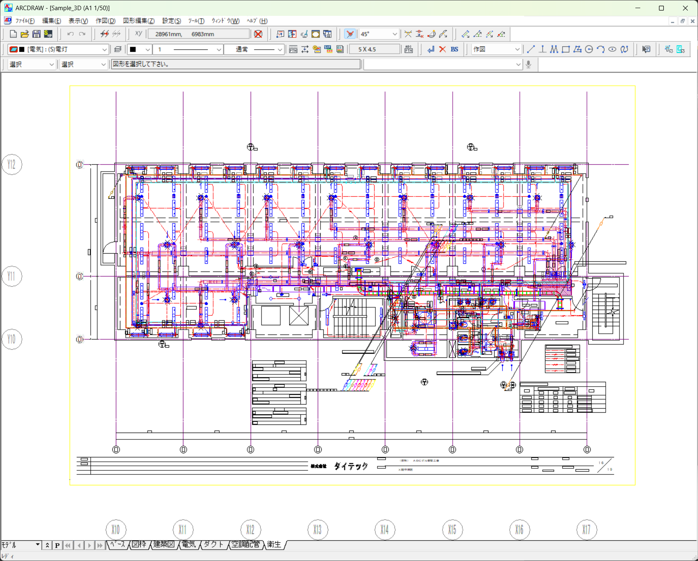This screenshot has width=698, height=561.
Task: Select the ellipse drawing tool
Action: (612, 50)
